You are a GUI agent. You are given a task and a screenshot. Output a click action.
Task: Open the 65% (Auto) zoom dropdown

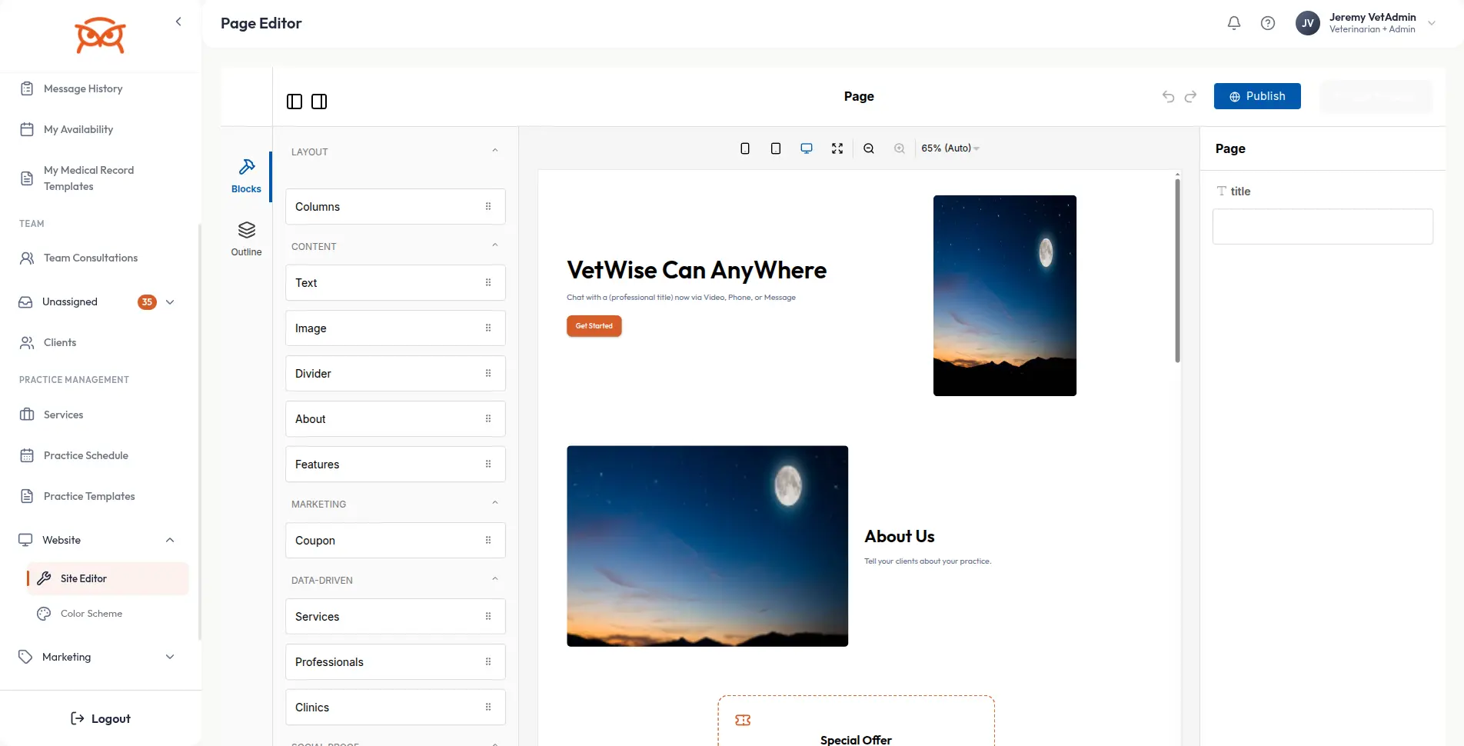[950, 148]
